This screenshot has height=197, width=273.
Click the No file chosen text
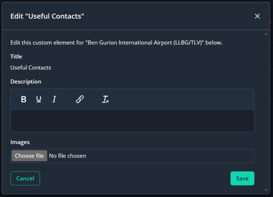click(68, 156)
